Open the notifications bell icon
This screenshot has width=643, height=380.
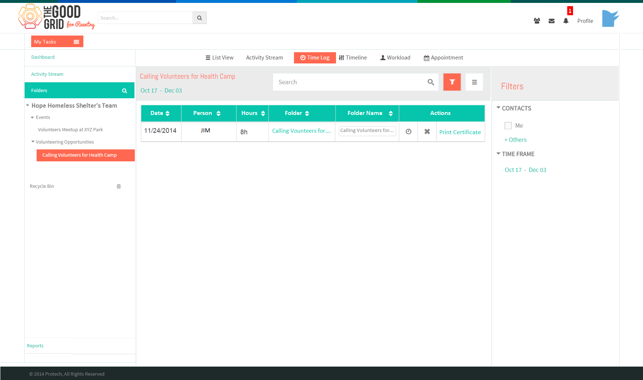coord(566,21)
